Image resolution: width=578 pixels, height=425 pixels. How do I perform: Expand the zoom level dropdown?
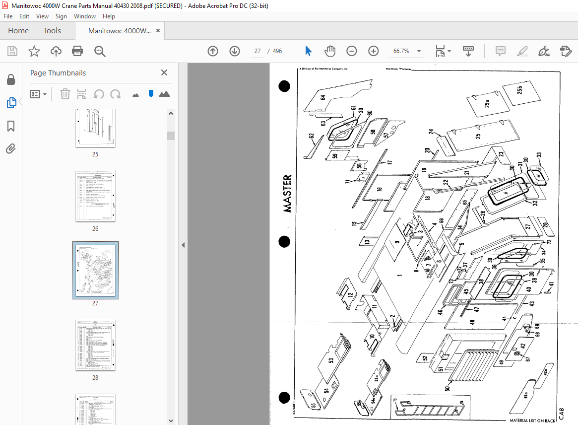pyautogui.click(x=419, y=51)
